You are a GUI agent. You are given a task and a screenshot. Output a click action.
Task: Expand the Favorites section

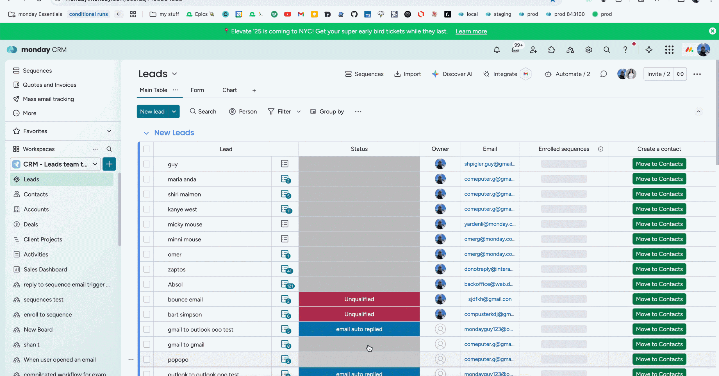click(x=109, y=131)
